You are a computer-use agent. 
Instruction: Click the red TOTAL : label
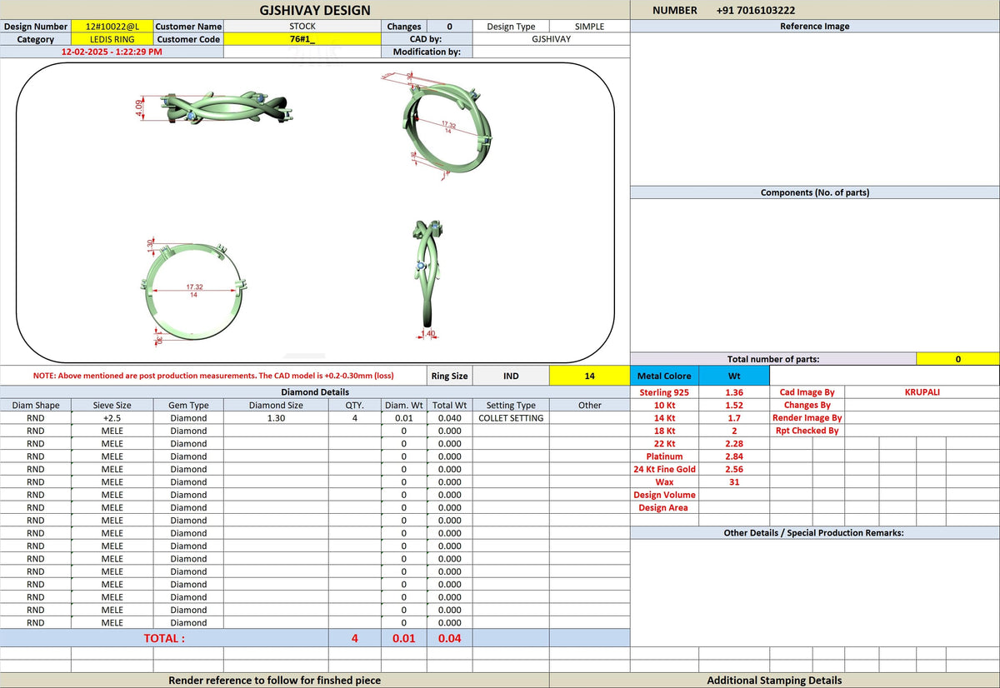point(164,638)
